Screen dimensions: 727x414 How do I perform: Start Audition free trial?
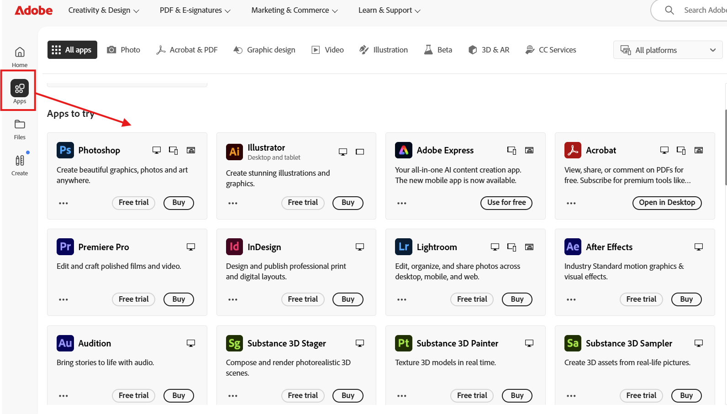point(134,396)
